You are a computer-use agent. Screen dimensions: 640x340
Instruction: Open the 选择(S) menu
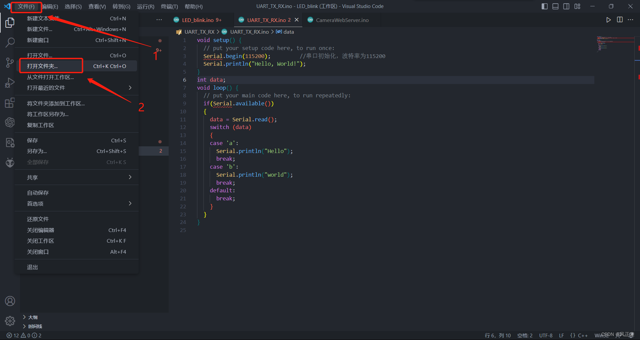pyautogui.click(x=73, y=6)
